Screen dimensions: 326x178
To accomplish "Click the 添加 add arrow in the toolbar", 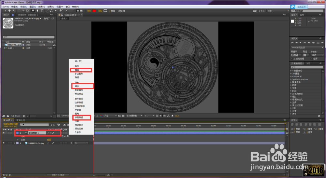I will tap(124, 11).
